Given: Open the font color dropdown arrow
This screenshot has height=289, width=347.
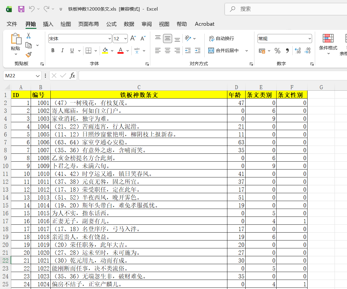Looking at the screenshot, I should 128,51.
